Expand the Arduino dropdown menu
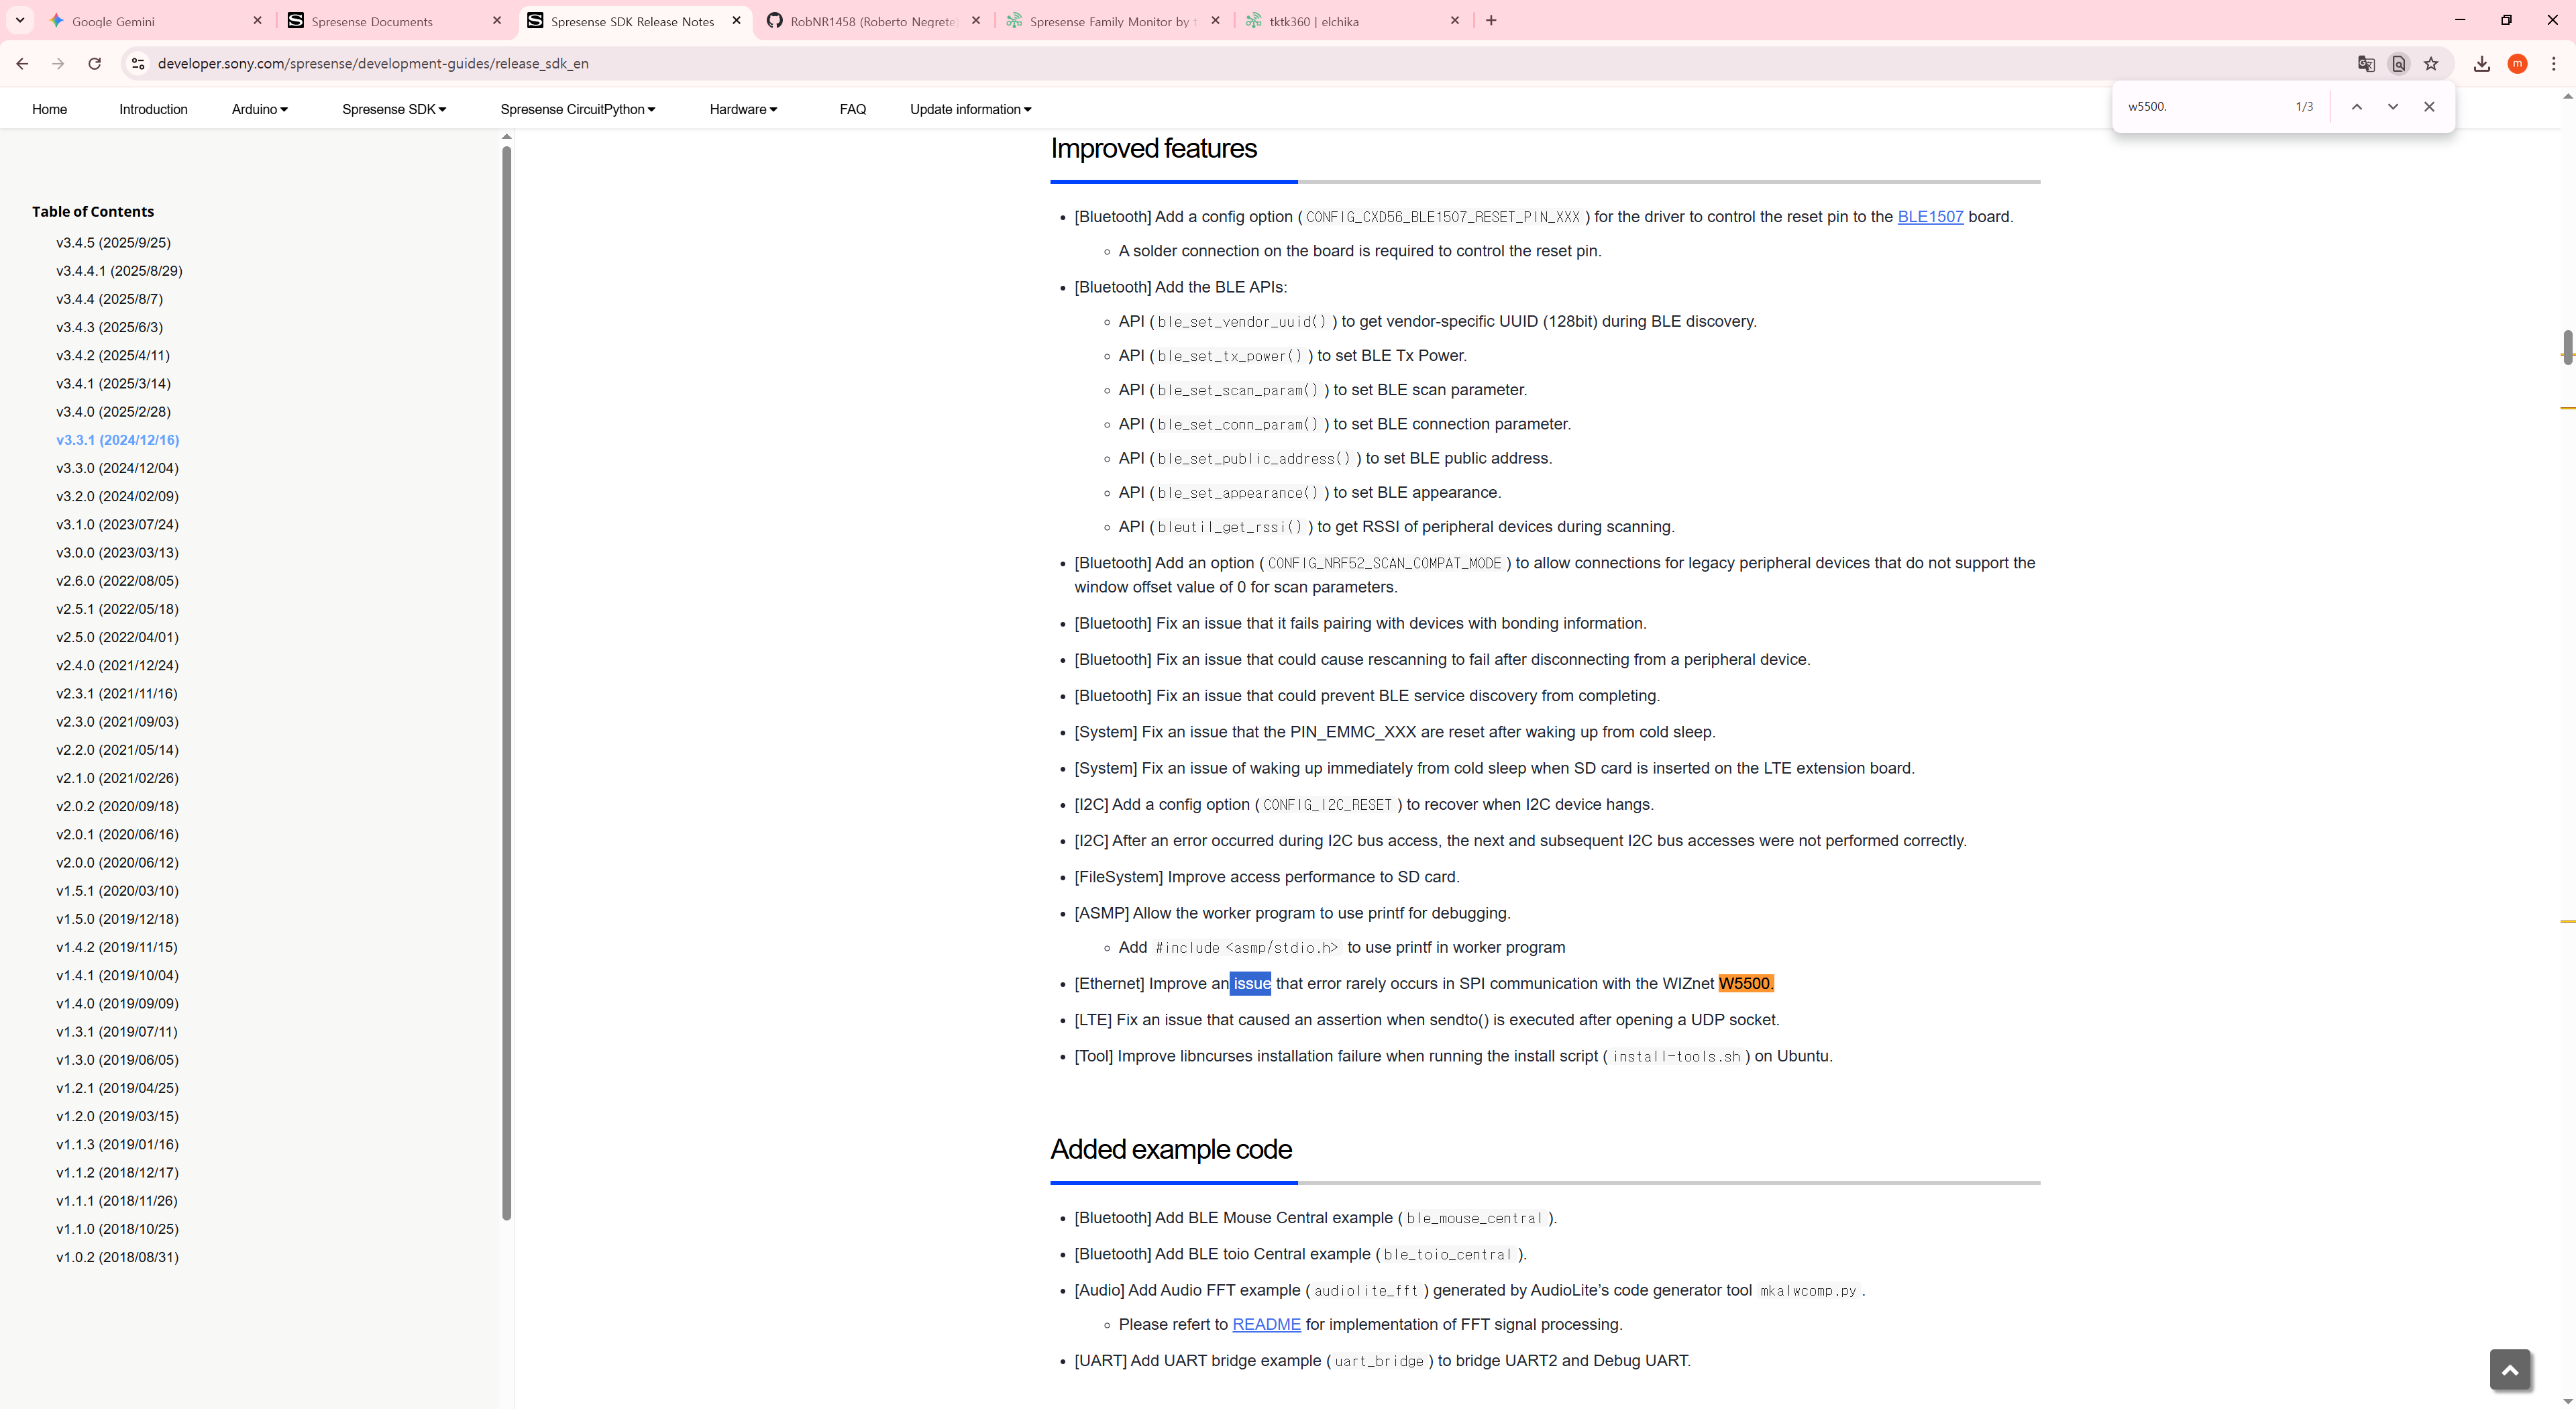2576x1409 pixels. pyautogui.click(x=259, y=109)
